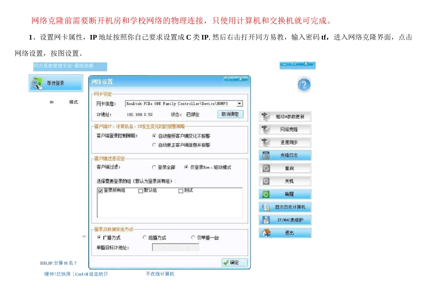Click the ID column header
The image size is (432, 305).
tap(51, 102)
